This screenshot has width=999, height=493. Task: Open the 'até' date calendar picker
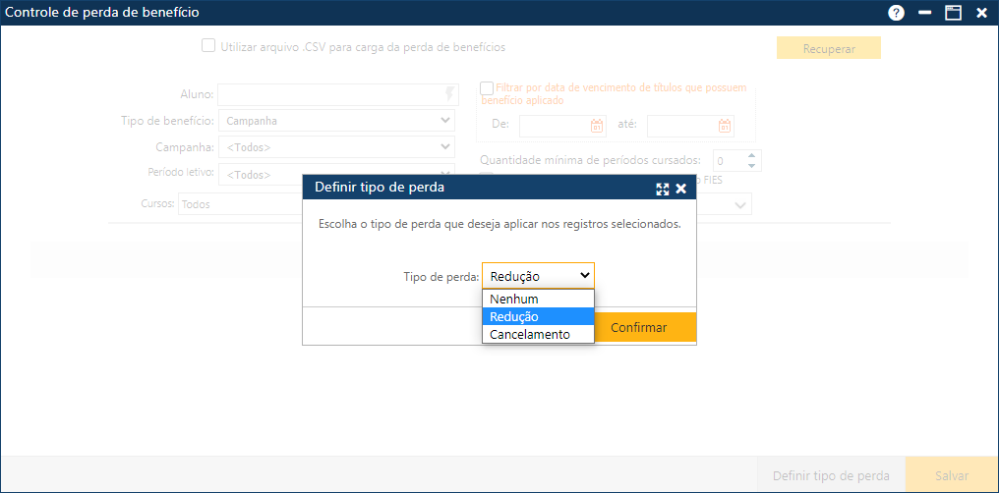(x=725, y=126)
